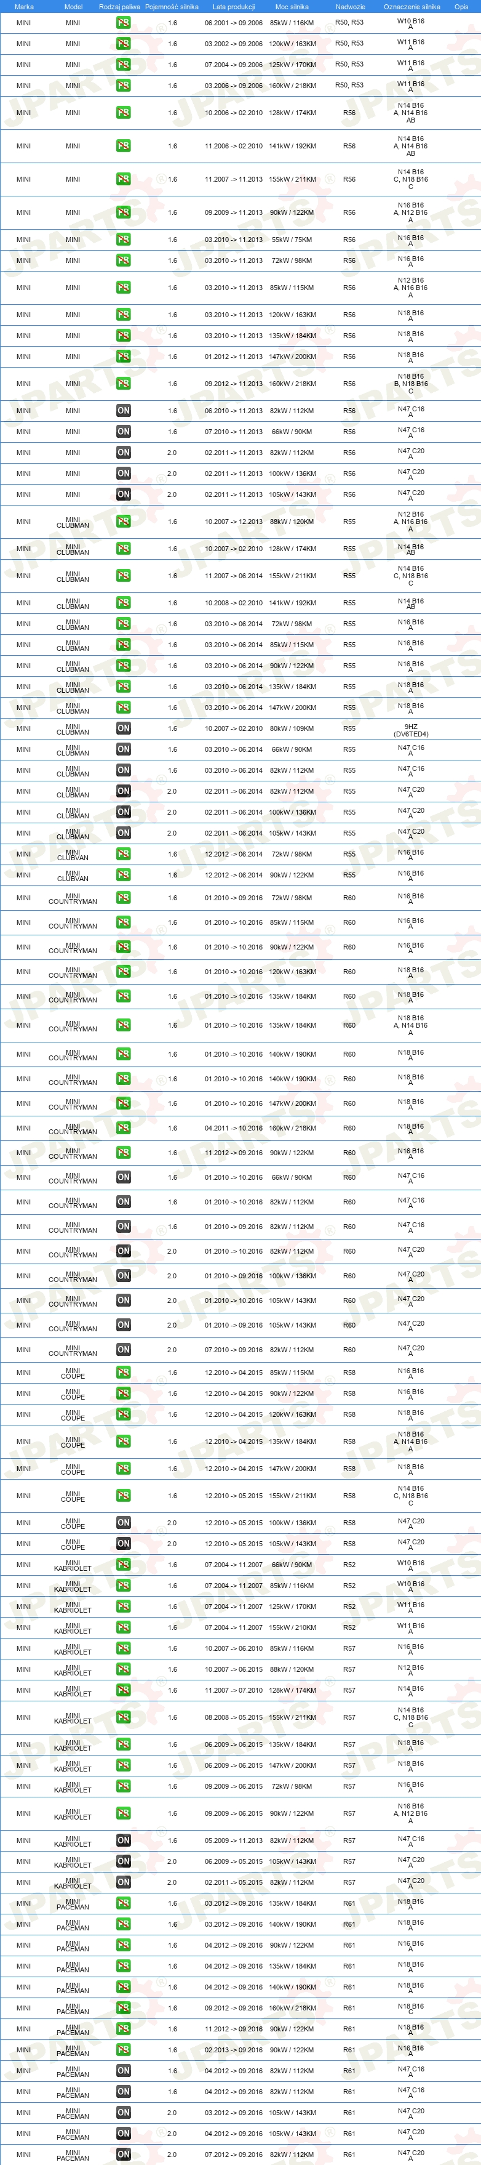The height and width of the screenshot is (2165, 481).
Task: Select MINI CLUBVAN model cell in 72kW / 98KM row
Action: point(73,854)
